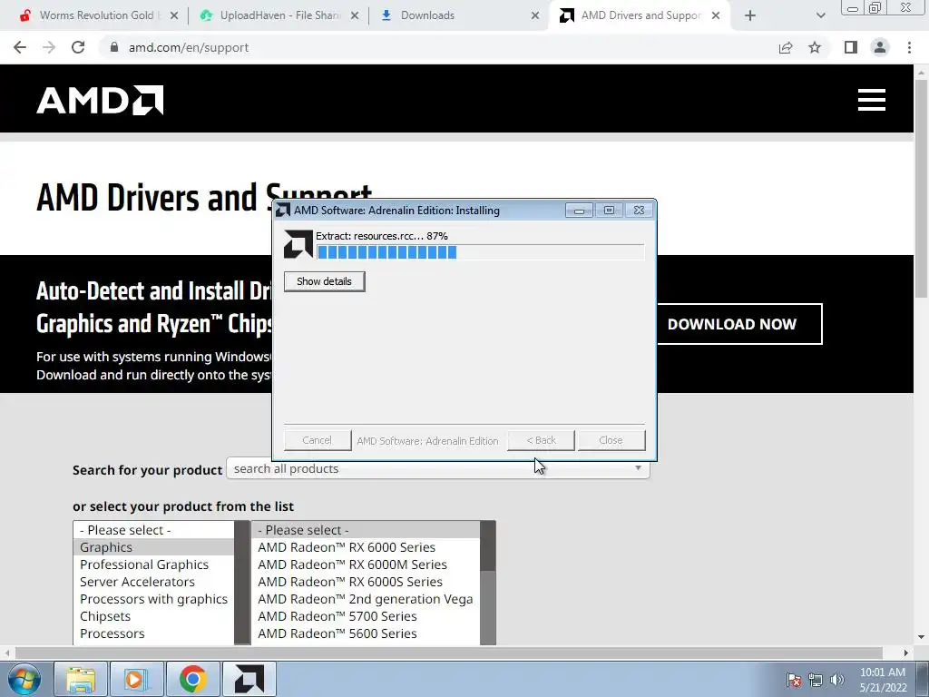
Task: View site info via padlock icon
Action: 114,47
